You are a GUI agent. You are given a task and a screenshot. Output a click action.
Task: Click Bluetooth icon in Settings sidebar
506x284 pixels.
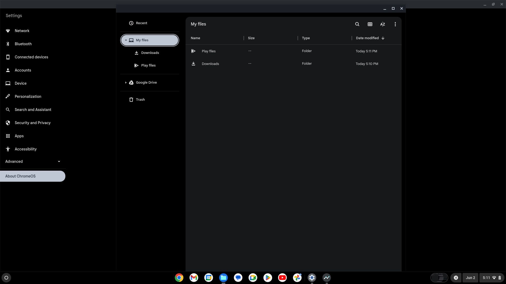8,44
